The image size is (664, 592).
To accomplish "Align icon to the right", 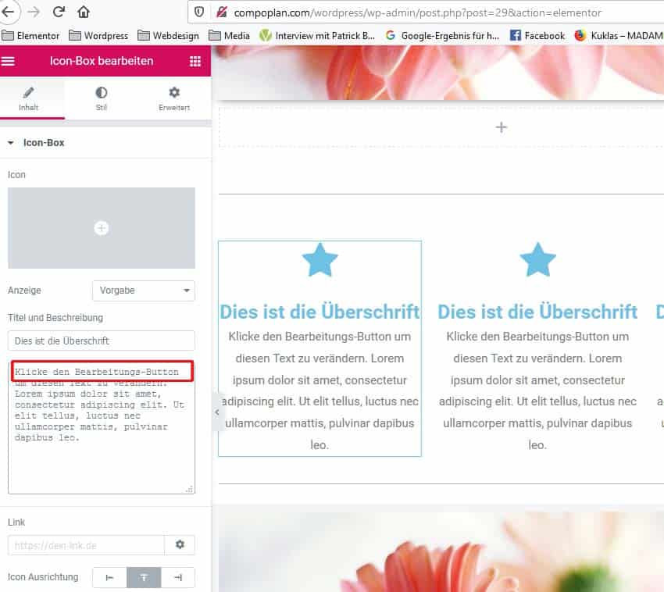I will pyautogui.click(x=178, y=577).
